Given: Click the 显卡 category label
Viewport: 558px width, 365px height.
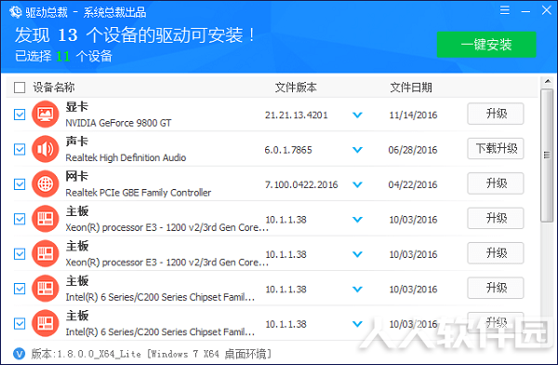Looking at the screenshot, I should 76,106.
